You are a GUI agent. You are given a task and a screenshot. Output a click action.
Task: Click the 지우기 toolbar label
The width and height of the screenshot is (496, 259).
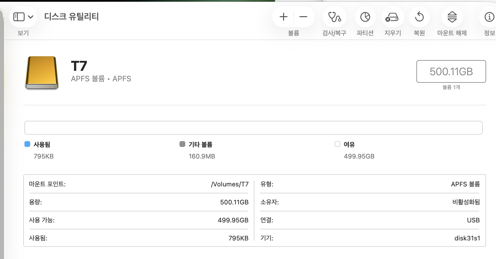[x=393, y=33]
